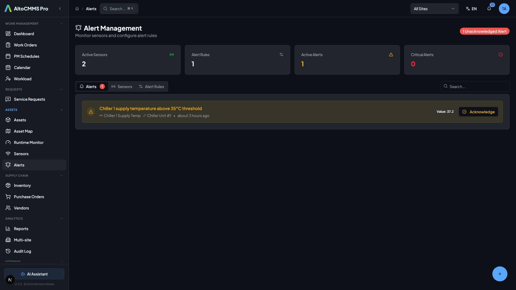Collapse the sidebar with the arrow icon
This screenshot has width=516, height=290.
tap(60, 9)
